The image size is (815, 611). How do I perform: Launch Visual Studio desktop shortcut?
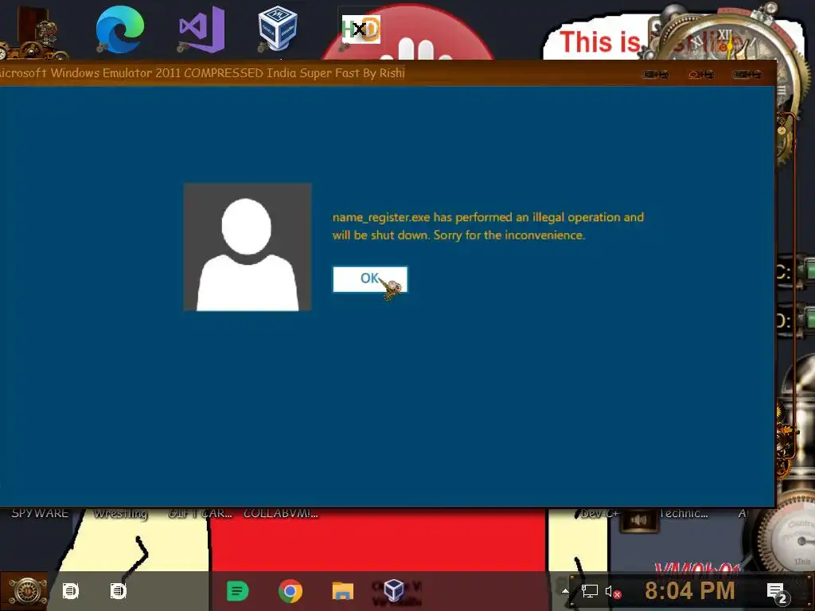[x=202, y=29]
